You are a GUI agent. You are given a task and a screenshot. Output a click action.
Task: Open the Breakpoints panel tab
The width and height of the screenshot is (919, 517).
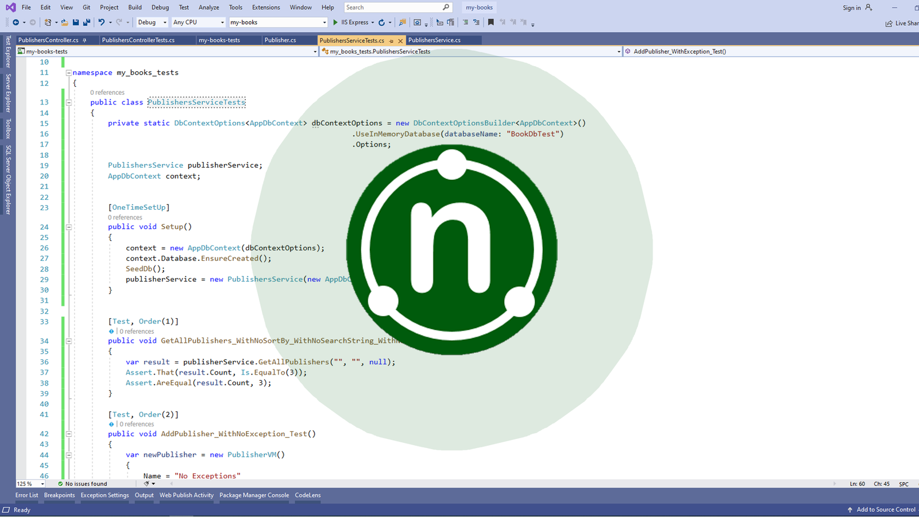tap(59, 495)
